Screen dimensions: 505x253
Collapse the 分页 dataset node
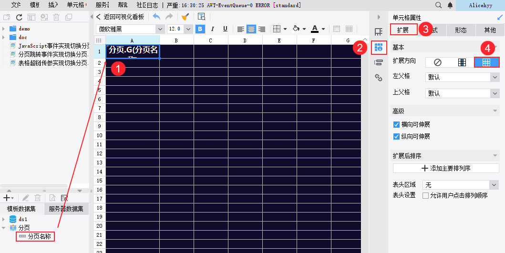point(3,228)
